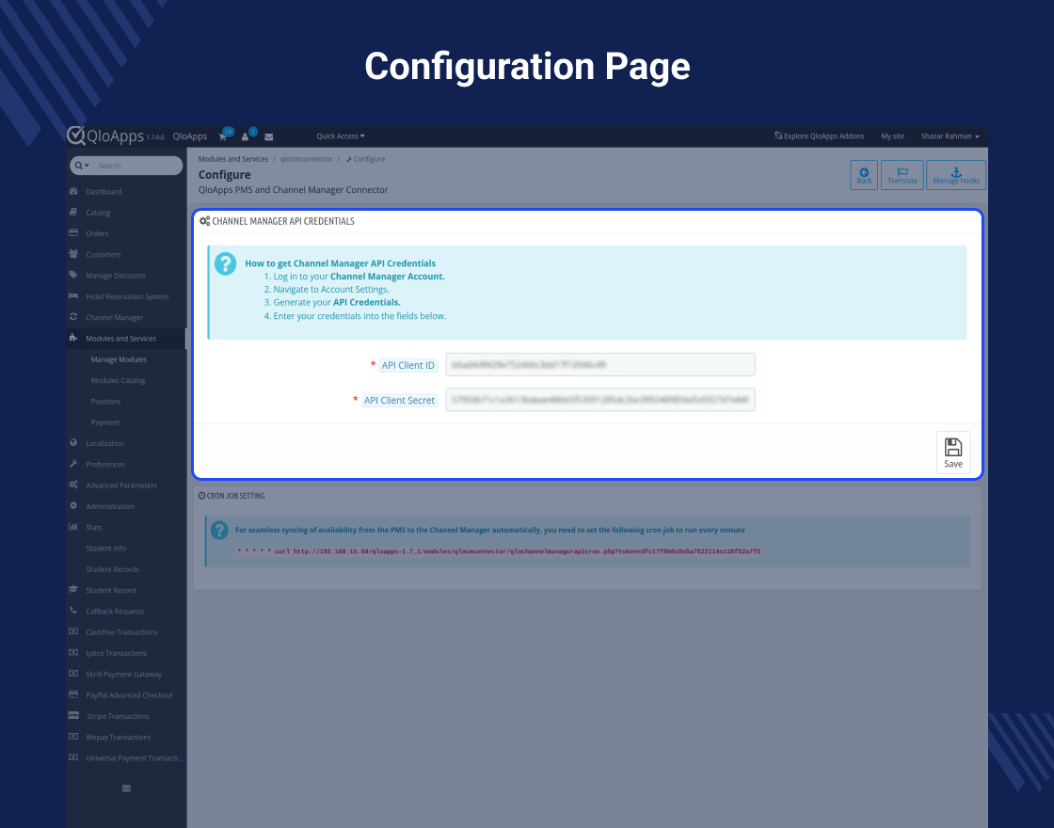Open Catalog in the sidebar

click(x=98, y=213)
